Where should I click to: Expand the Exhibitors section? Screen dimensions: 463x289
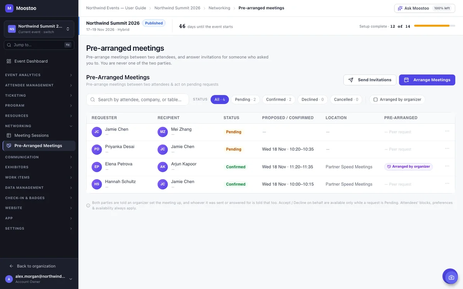tap(39, 167)
